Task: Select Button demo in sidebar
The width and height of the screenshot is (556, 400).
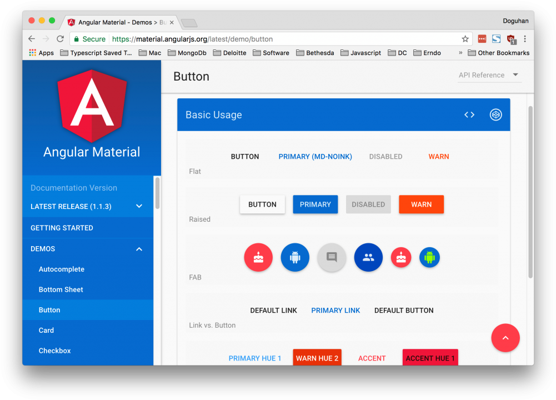Action: (x=88, y=309)
